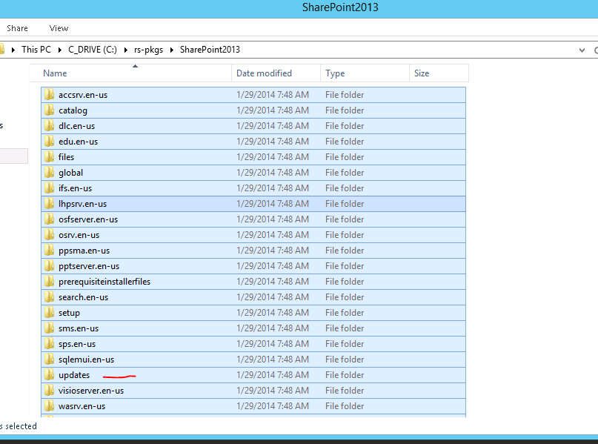This screenshot has width=598, height=444.
Task: Select the sps.en-us folder icon
Action: click(x=49, y=344)
